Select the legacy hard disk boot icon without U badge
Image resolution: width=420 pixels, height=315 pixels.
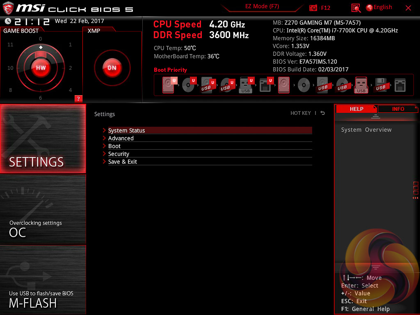[284, 85]
